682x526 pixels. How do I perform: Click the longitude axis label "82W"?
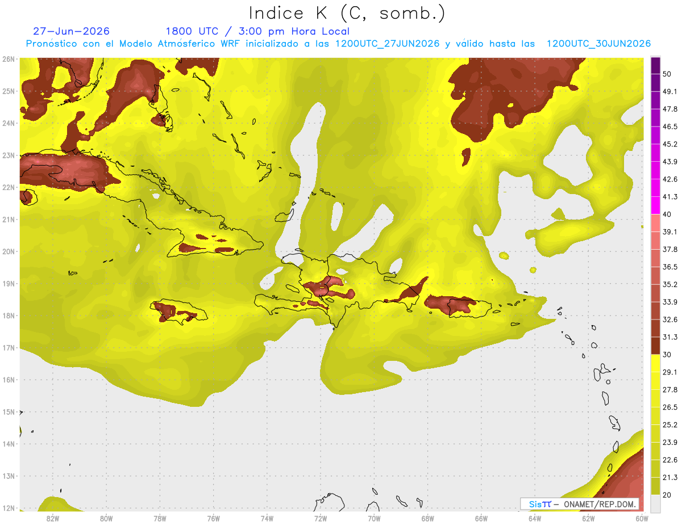coord(53,519)
